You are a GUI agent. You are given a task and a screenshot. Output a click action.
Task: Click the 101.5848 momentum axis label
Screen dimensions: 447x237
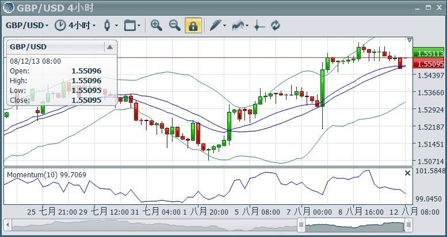point(430,171)
